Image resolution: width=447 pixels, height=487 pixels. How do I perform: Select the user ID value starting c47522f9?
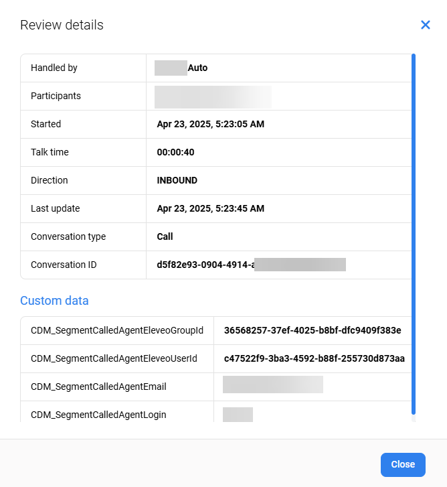pyautogui.click(x=314, y=358)
